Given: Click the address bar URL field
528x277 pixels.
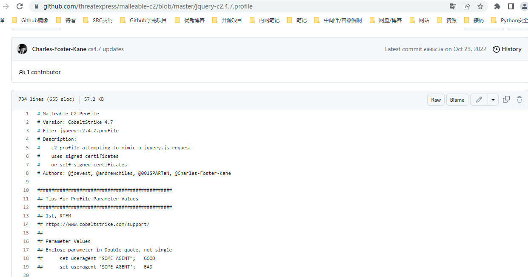Looking at the screenshot, I should pos(213,6).
